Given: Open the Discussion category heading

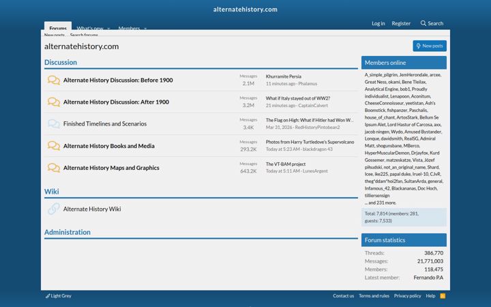Looking at the screenshot, I should (61, 62).
